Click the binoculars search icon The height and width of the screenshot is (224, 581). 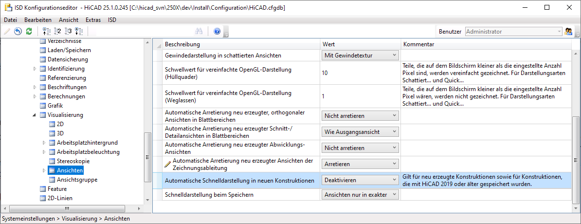(199, 32)
